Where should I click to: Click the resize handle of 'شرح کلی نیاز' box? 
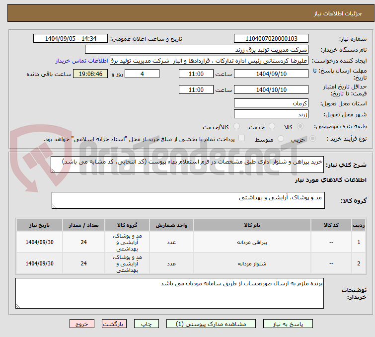point(53,170)
